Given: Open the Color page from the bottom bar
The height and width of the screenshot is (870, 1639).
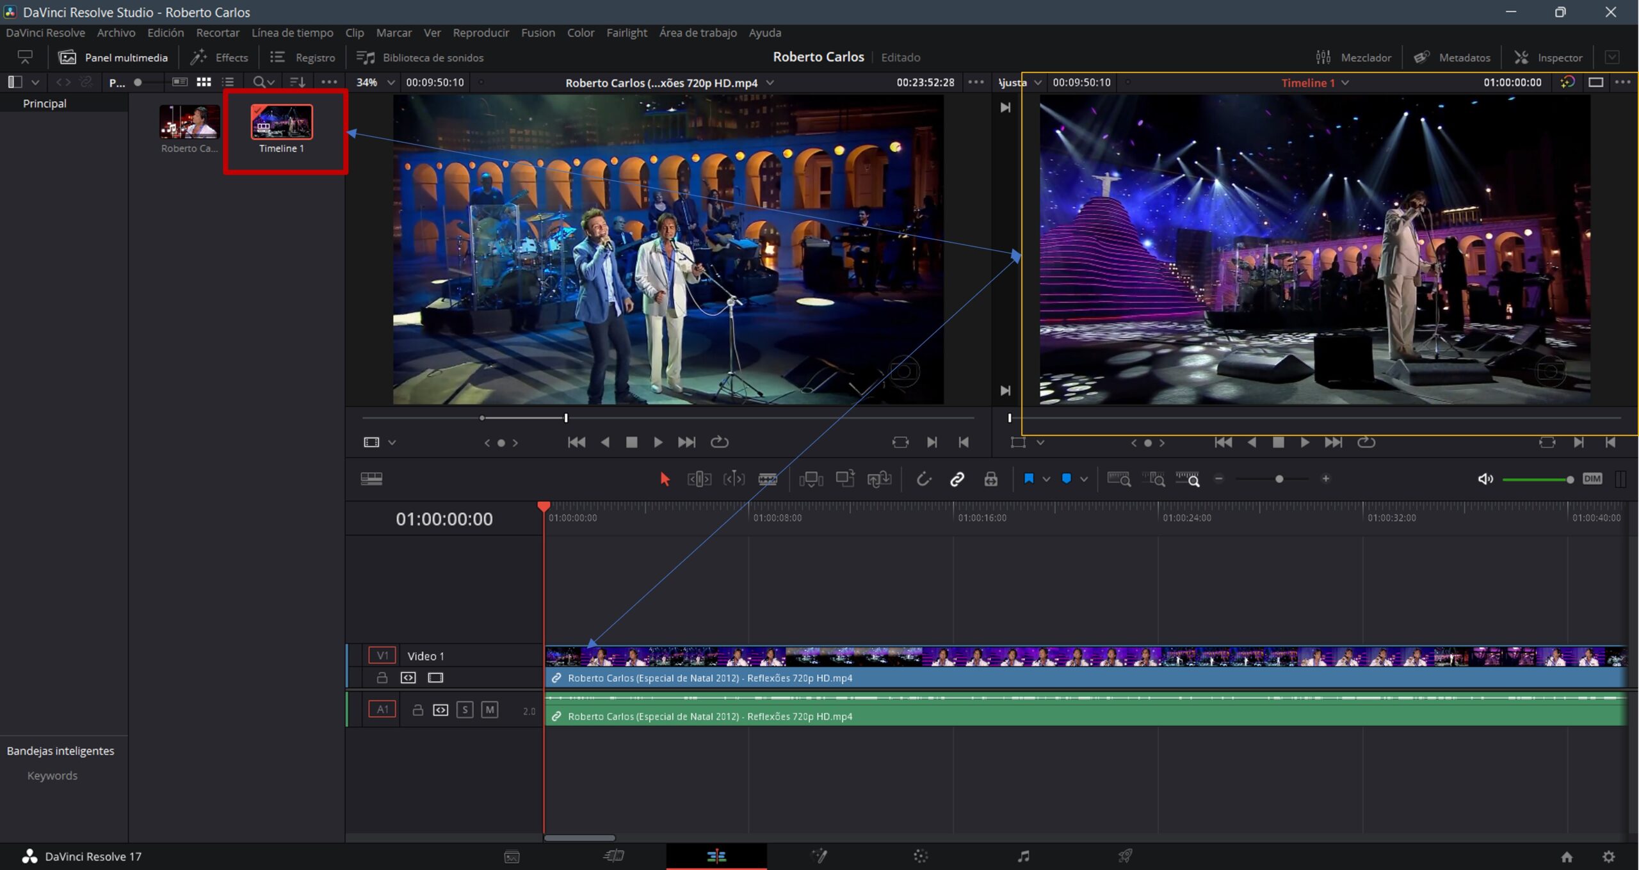Looking at the screenshot, I should (x=921, y=856).
